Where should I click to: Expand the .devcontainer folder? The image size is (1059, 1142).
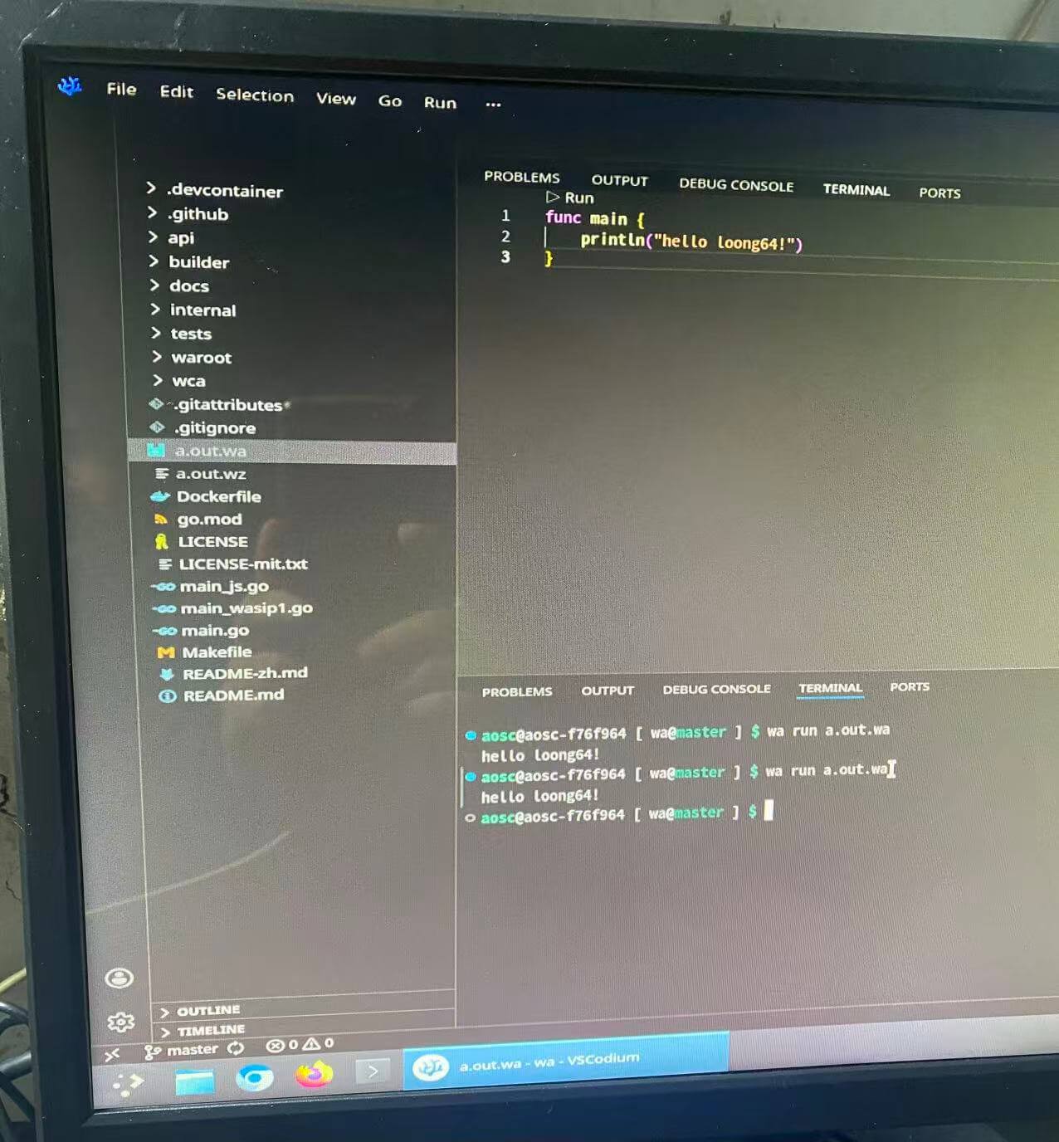pos(224,191)
